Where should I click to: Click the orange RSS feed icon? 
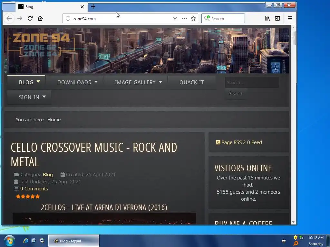click(x=218, y=142)
